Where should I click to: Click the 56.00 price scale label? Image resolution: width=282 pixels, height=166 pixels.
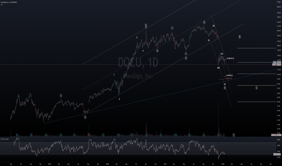point(279,102)
